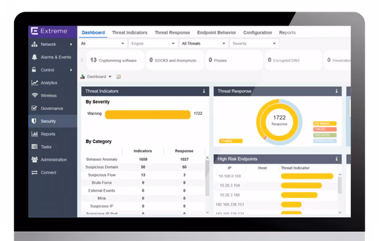This screenshot has height=241, width=379.
Task: Click the 1722 Response donut chart
Action: pyautogui.click(x=279, y=122)
